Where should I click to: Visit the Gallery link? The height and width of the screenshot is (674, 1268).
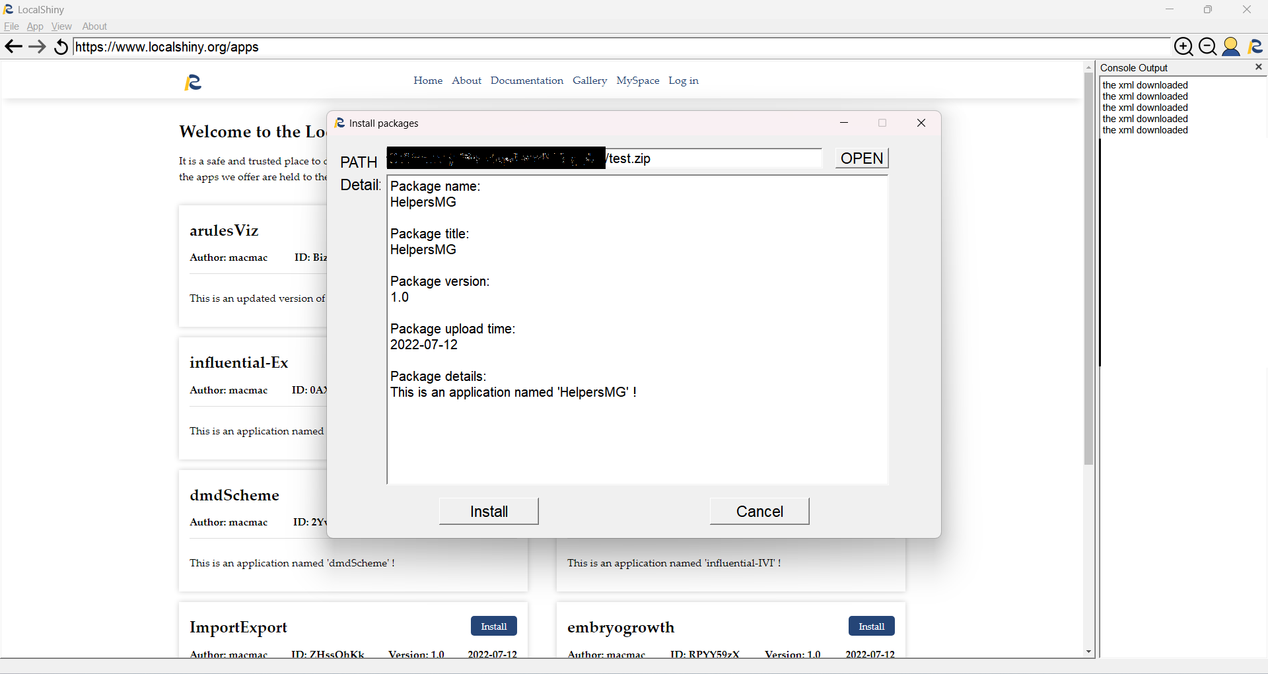click(590, 81)
